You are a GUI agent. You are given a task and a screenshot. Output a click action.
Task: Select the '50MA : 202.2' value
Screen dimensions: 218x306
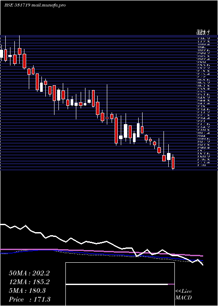coord(29,273)
